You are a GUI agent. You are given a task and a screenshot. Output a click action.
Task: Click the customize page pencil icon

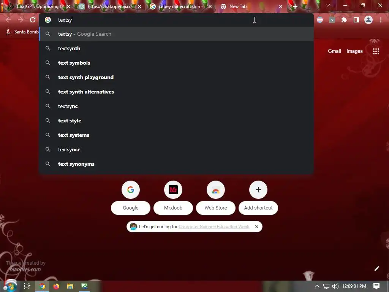pos(376,268)
